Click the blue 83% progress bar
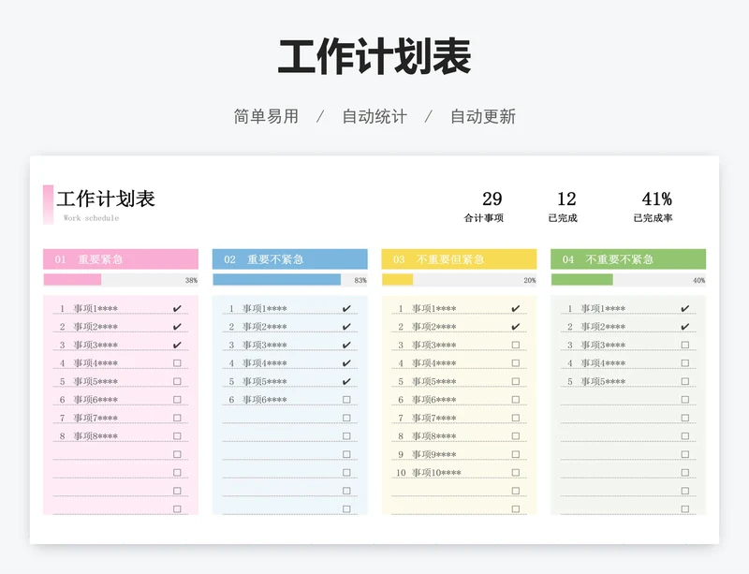Image resolution: width=749 pixels, height=574 pixels. point(290,280)
